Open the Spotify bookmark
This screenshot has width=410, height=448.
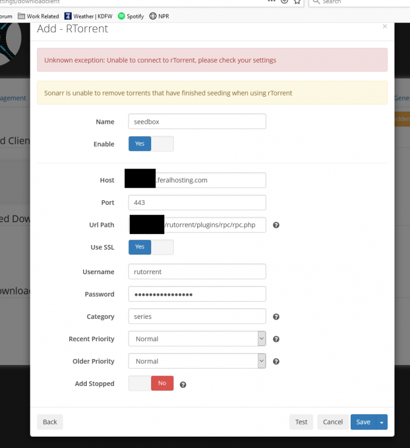coord(131,16)
